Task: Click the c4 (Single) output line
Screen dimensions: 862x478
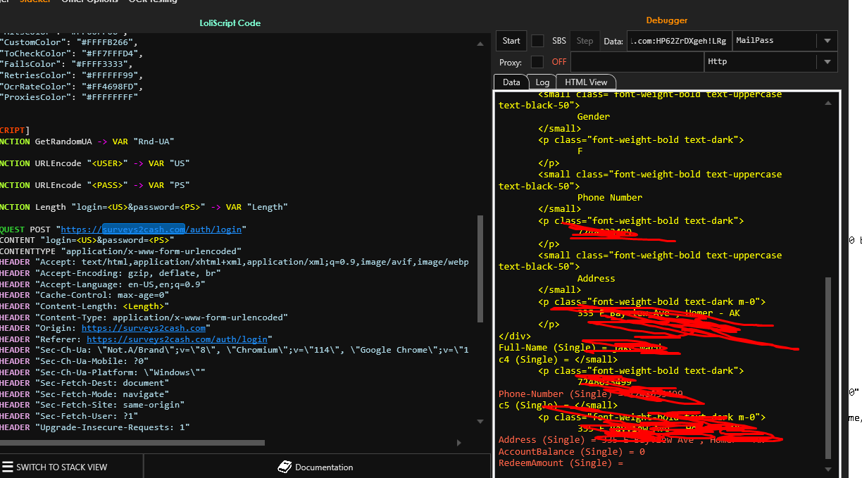Action: click(x=558, y=360)
